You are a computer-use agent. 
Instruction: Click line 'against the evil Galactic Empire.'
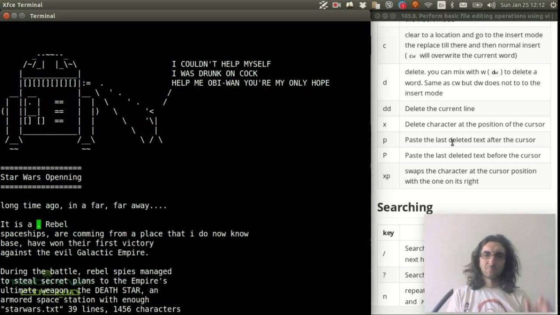pos(74,252)
